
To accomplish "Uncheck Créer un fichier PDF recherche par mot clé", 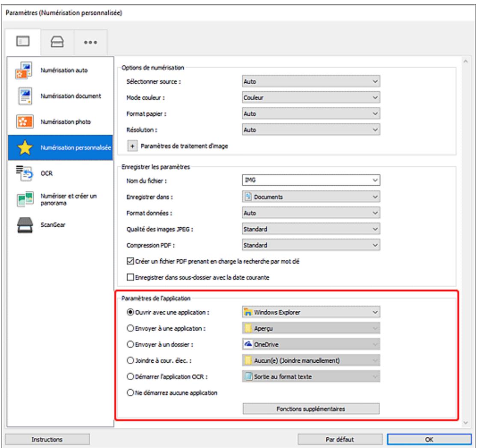I will tap(130, 262).
